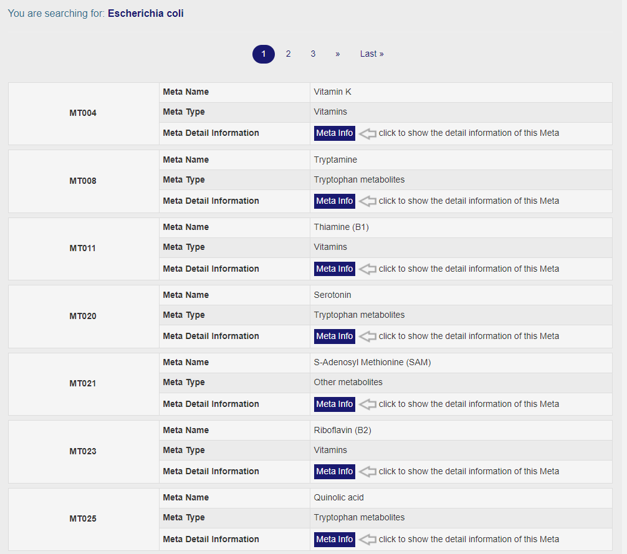Click arrow icon in Quinolic acid row
The height and width of the screenshot is (554, 627).
click(368, 539)
